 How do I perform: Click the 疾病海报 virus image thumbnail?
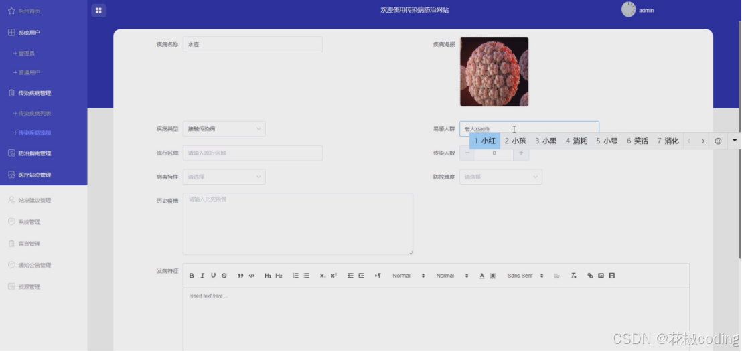tap(494, 72)
